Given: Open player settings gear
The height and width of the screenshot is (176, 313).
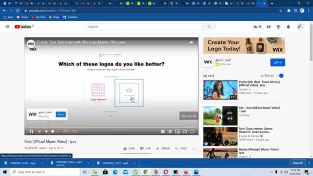Looking at the screenshot, I should [x=170, y=132].
